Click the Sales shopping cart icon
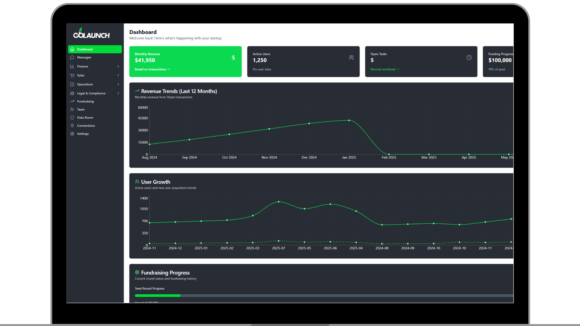Screen dimensions: 580x326 [72, 75]
